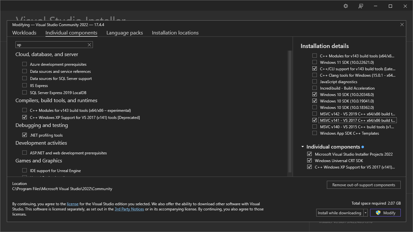The width and height of the screenshot is (413, 232).
Task: Click the shield Modify button
Action: pos(385,213)
